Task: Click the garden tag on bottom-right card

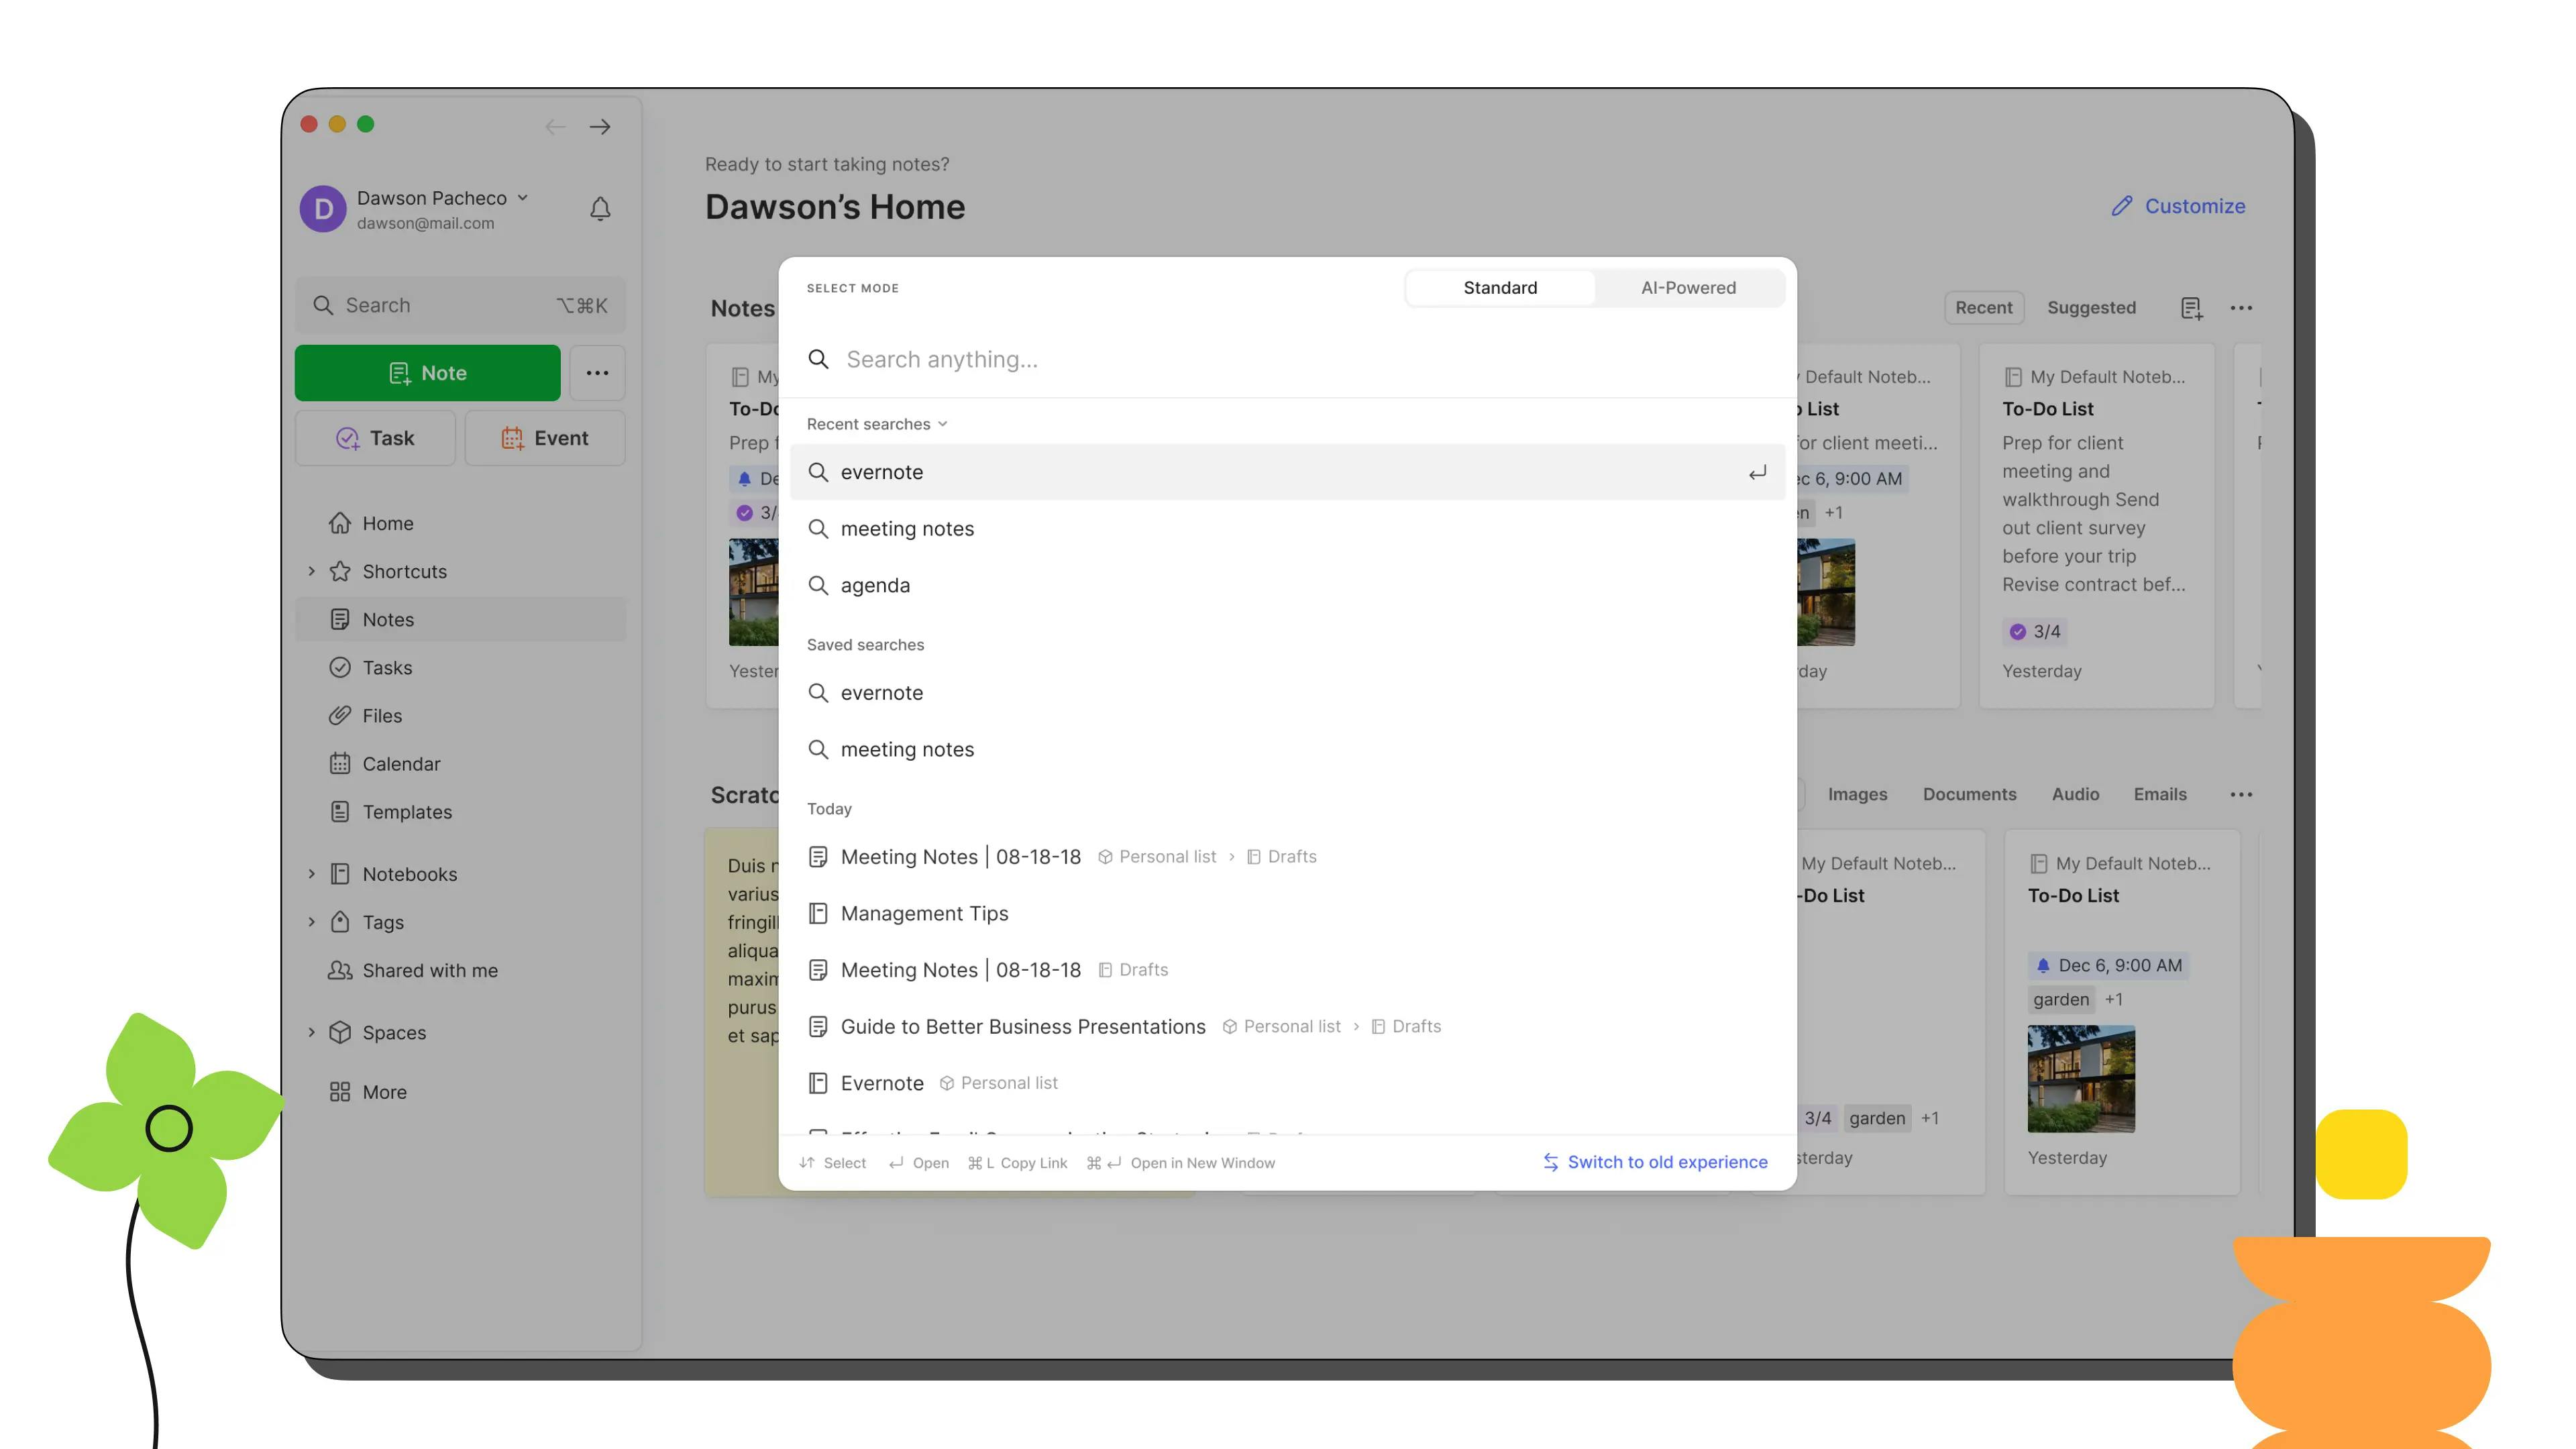Action: [x=2061, y=999]
